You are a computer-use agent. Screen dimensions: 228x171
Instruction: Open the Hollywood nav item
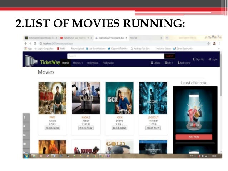[x=108, y=63]
